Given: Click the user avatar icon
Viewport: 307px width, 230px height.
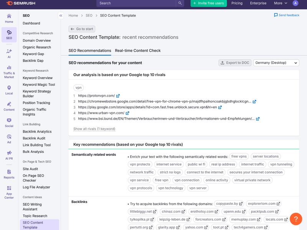Looking at the screenshot, I should [295, 3].
